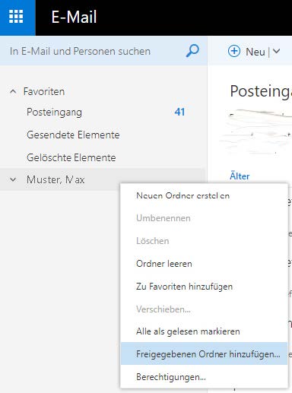Click the unread count 41

click(179, 112)
